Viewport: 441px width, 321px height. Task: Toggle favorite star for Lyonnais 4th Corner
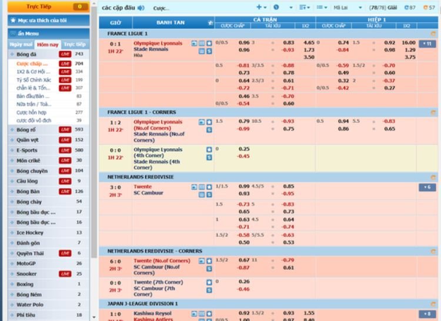(x=209, y=150)
